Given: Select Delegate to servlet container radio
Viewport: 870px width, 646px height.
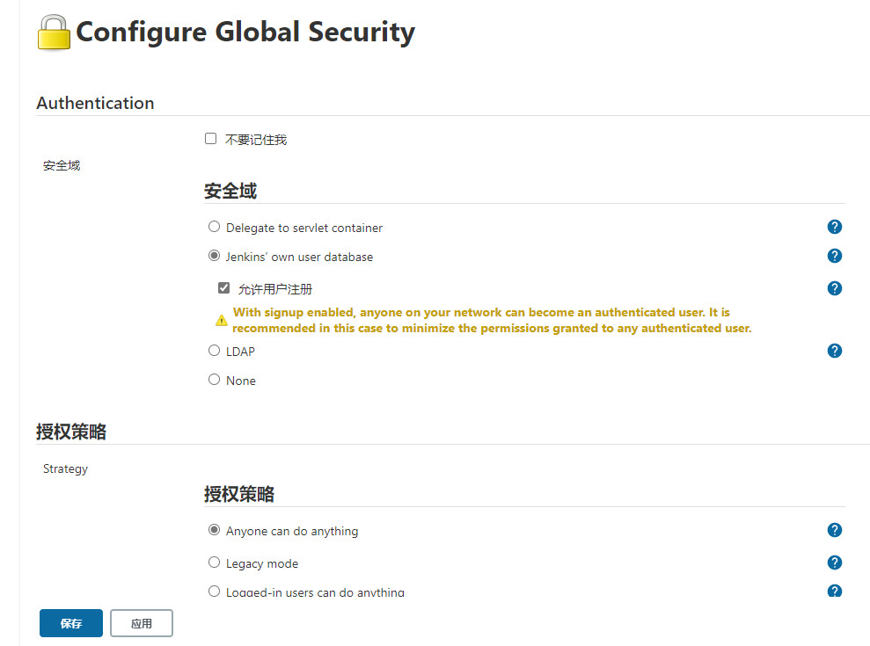Looking at the screenshot, I should 214,227.
